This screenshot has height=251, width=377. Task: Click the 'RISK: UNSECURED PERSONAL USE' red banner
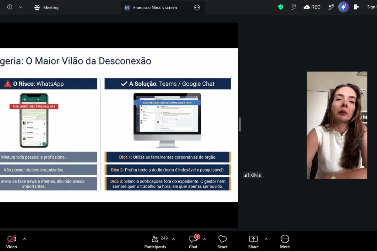click(34, 107)
